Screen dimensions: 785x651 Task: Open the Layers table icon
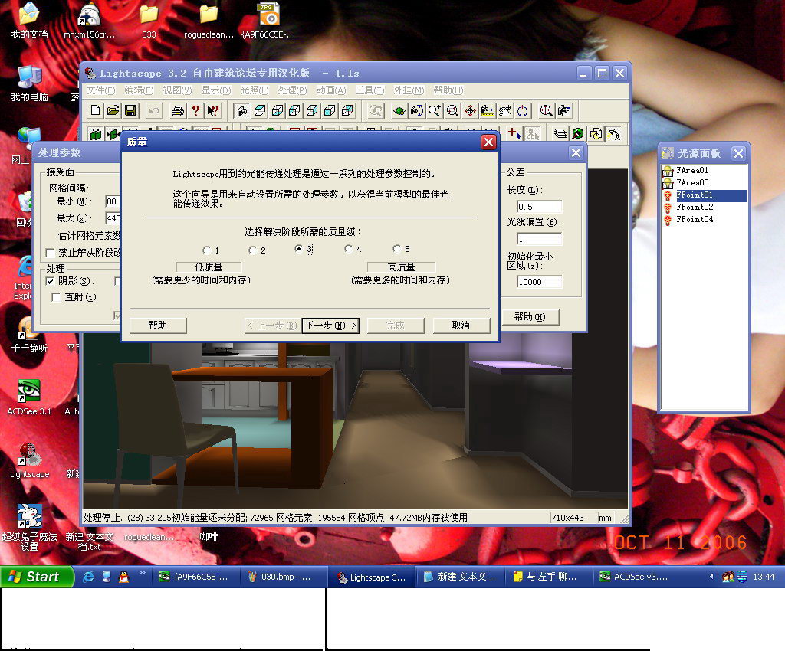(560, 133)
